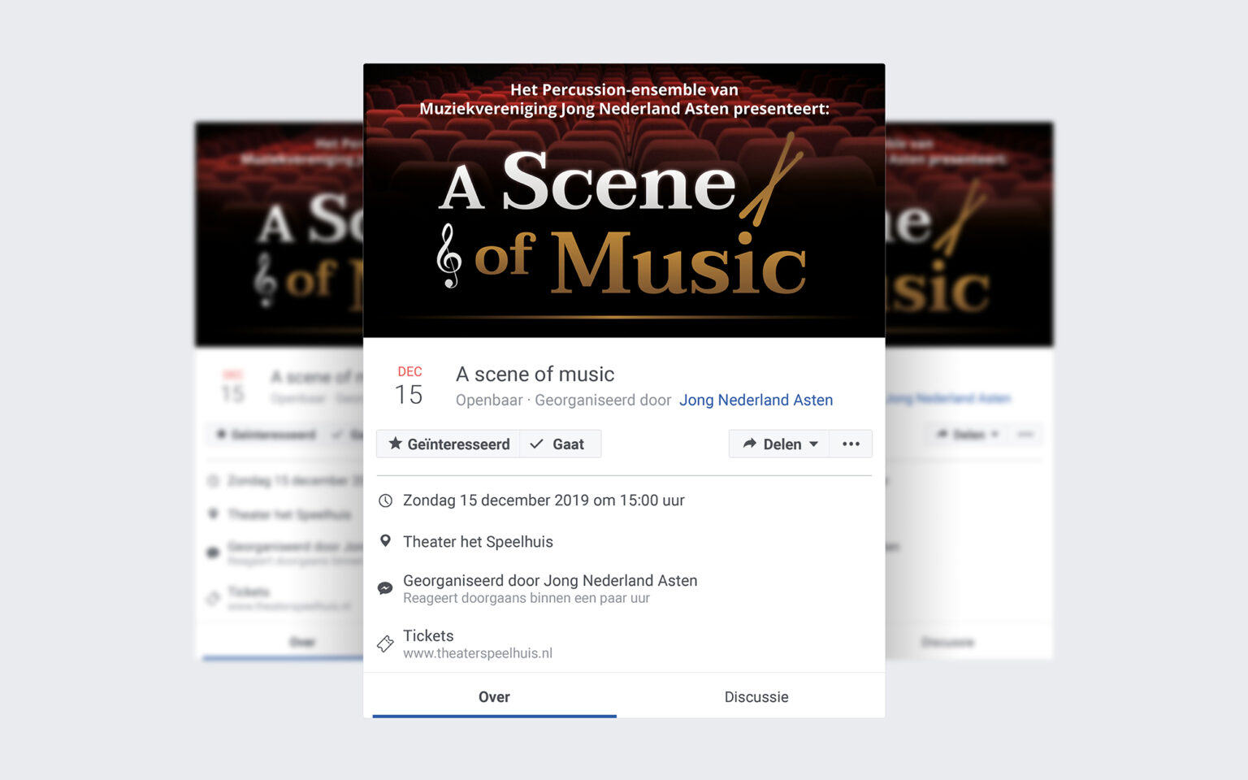Click the ticket icon next to Tickets

(385, 643)
